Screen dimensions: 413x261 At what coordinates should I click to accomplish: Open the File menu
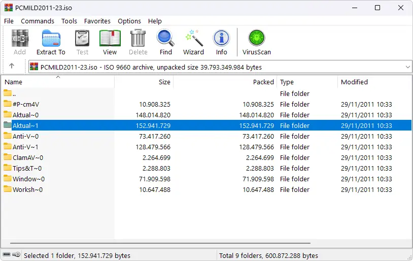[9, 21]
